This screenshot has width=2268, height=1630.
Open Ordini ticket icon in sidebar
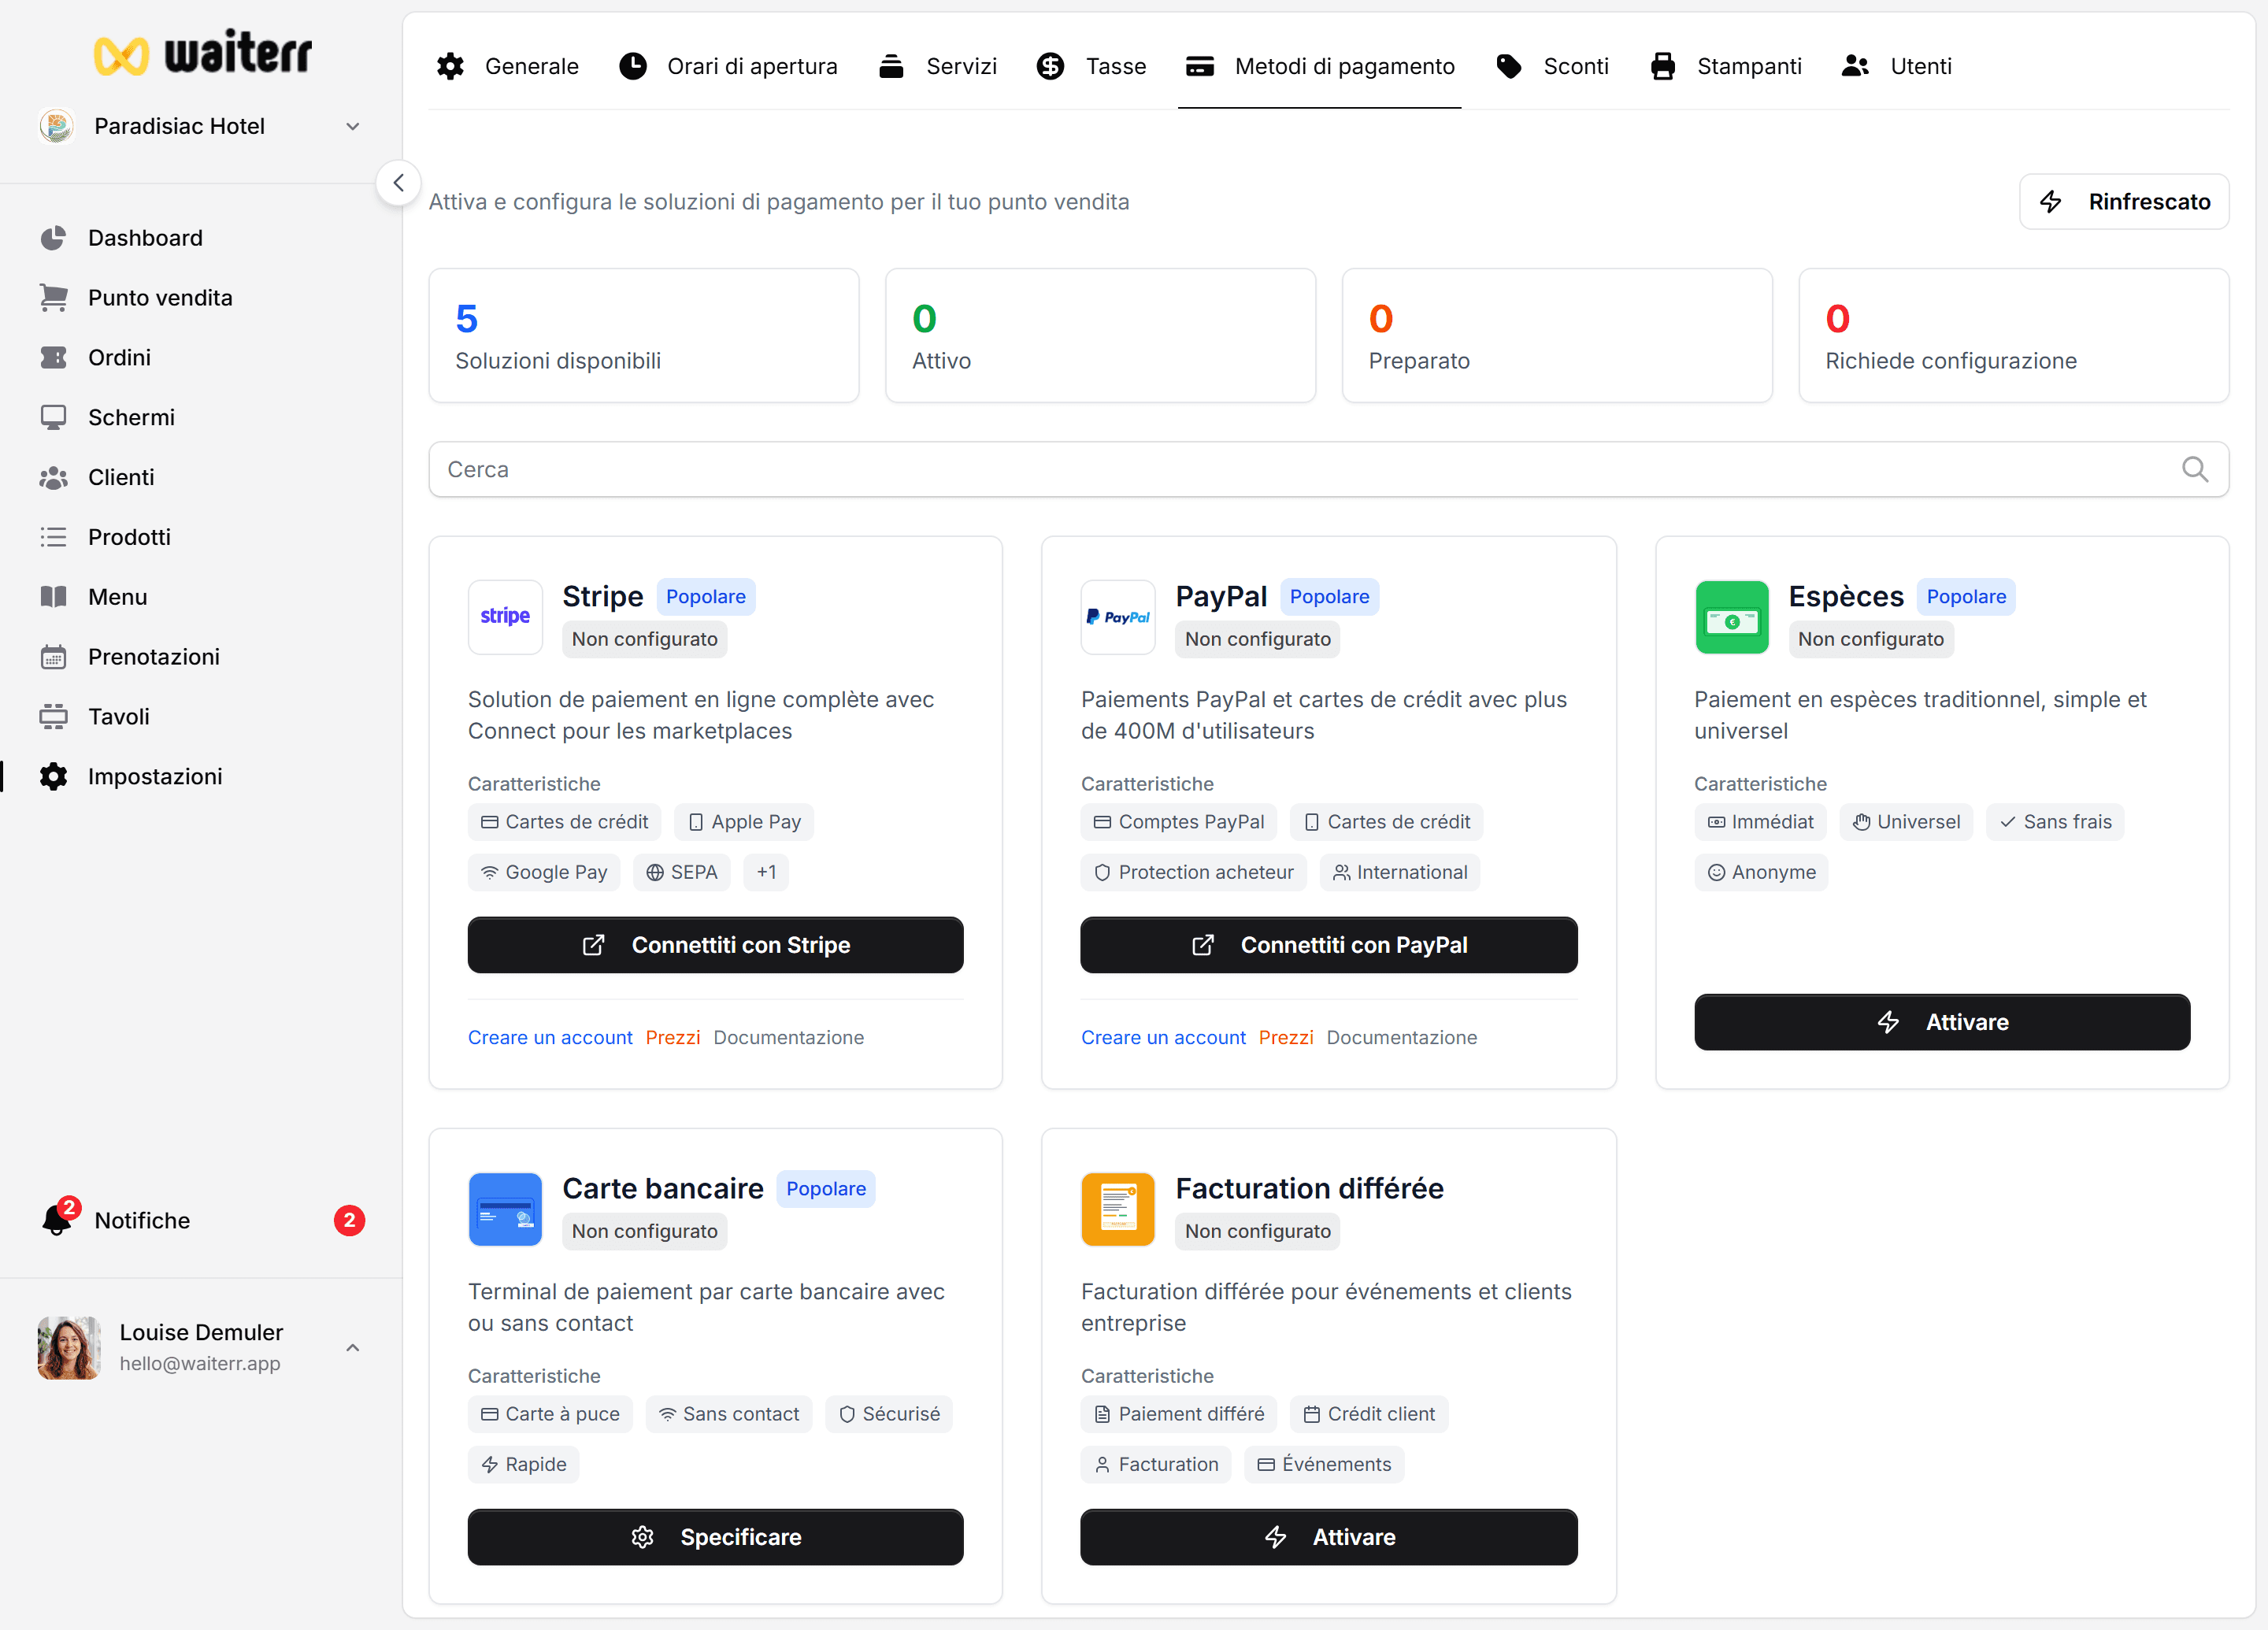point(53,358)
